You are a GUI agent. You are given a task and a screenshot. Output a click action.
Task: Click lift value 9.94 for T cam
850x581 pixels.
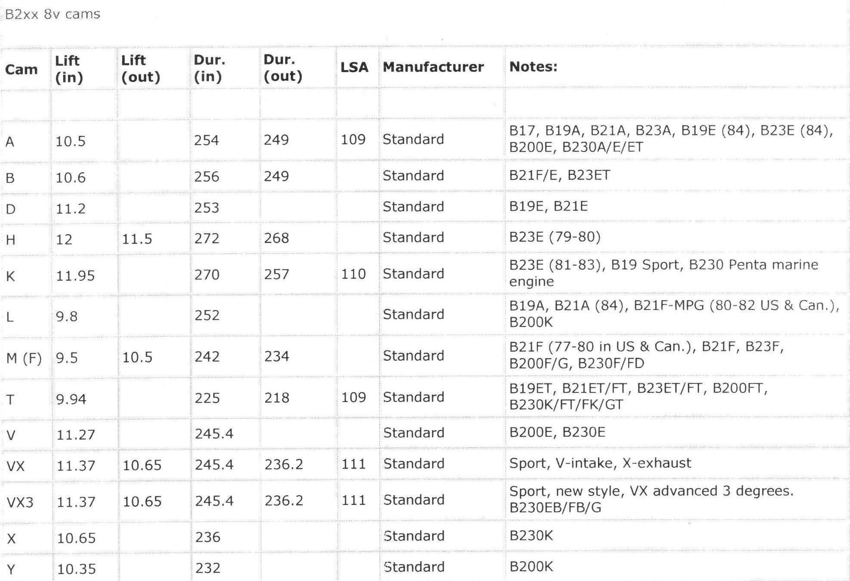(71, 399)
